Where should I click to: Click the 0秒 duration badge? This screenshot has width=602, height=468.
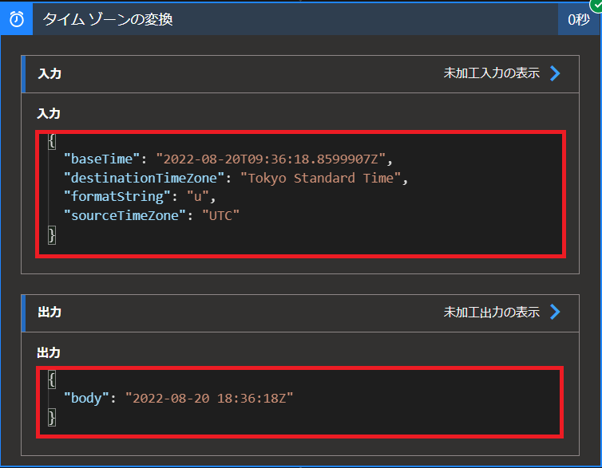point(578,19)
